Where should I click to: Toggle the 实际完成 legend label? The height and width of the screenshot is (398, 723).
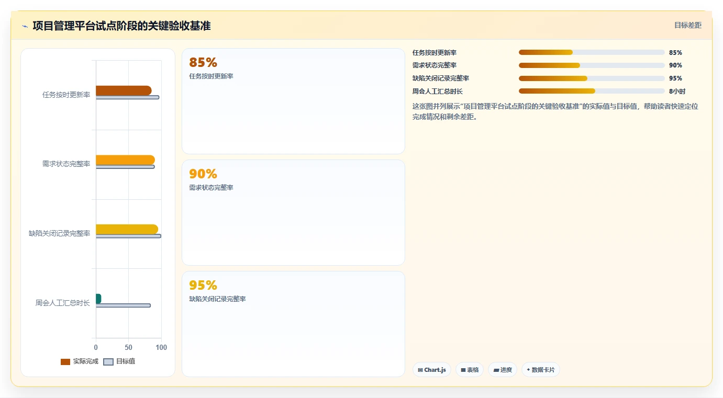click(85, 361)
